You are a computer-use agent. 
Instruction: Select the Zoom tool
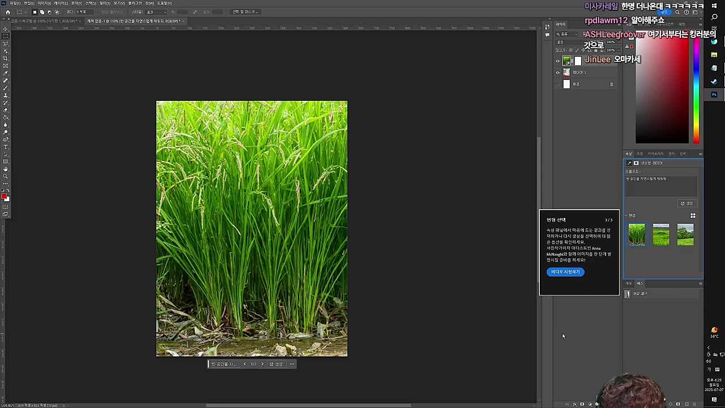coord(6,176)
